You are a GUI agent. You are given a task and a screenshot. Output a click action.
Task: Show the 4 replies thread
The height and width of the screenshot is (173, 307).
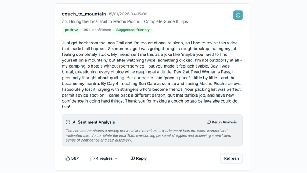coord(104,158)
